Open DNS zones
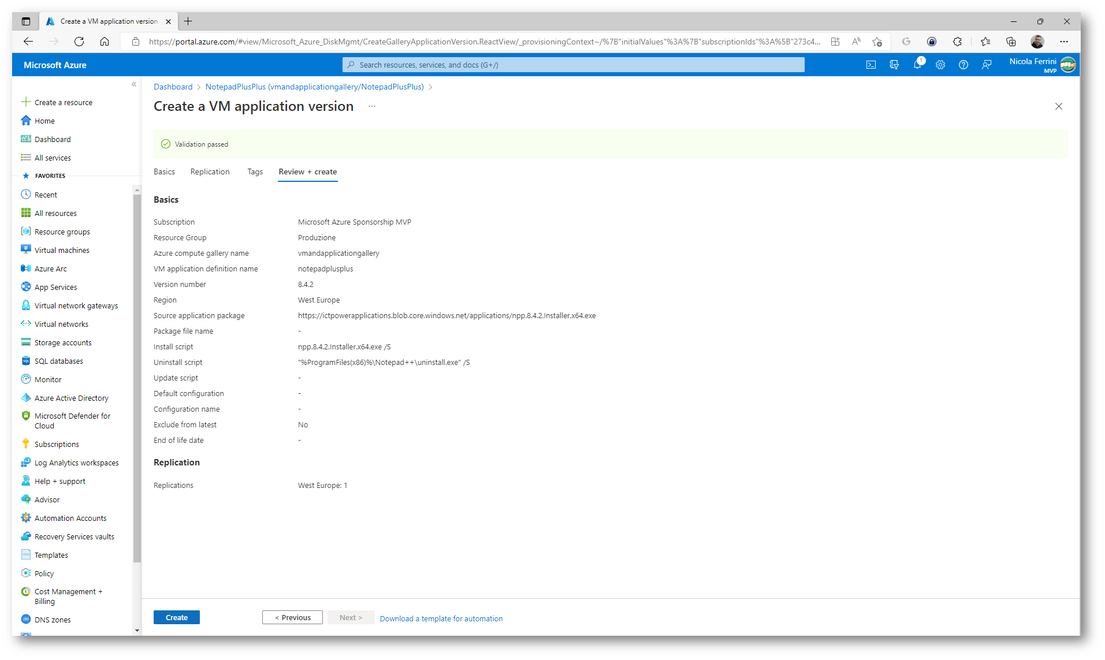This screenshot has height=660, width=1105. 53,620
